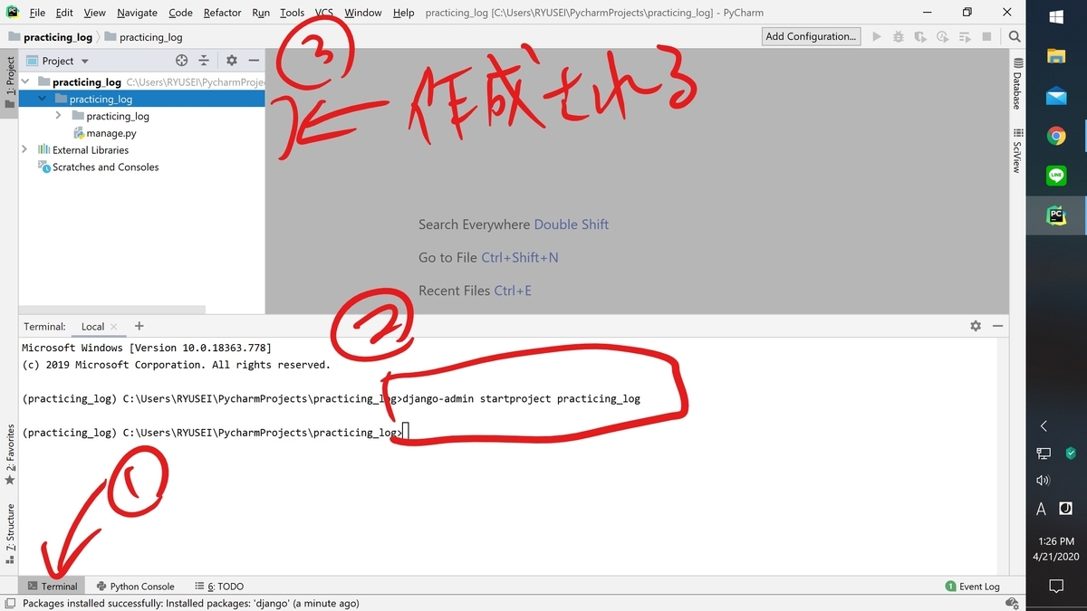The height and width of the screenshot is (611, 1087).
Task: Click the locate/scroll-from-source target icon
Action: (181, 61)
